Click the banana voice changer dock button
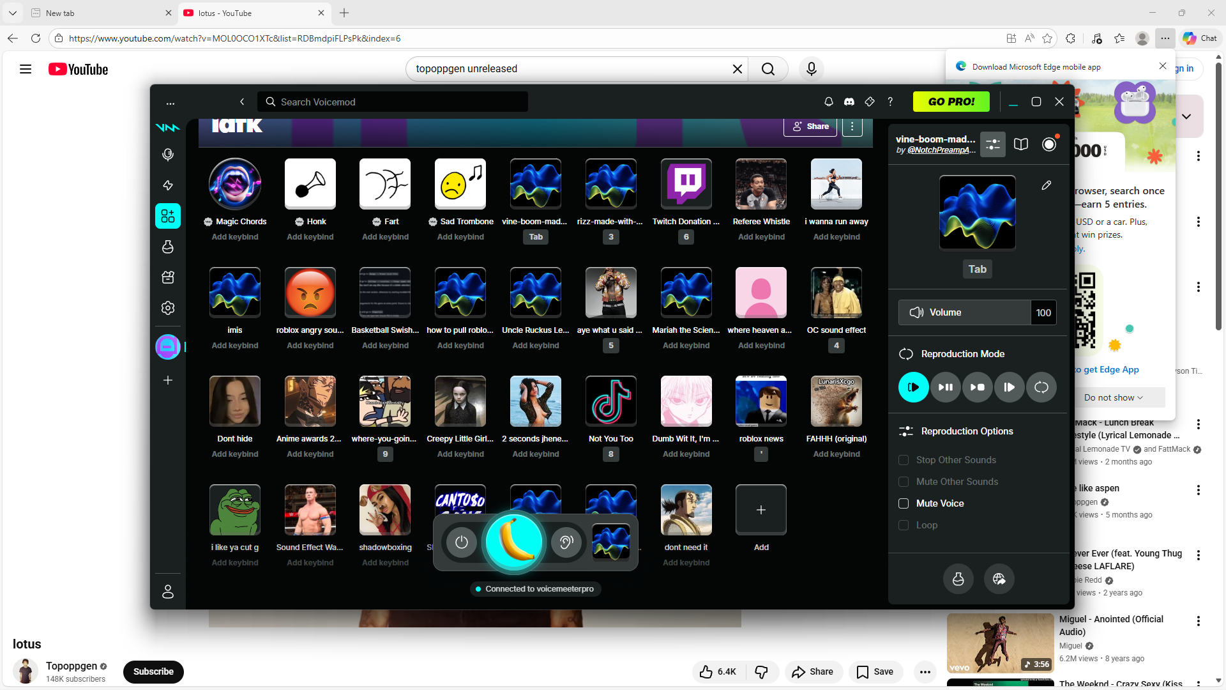 point(514,542)
